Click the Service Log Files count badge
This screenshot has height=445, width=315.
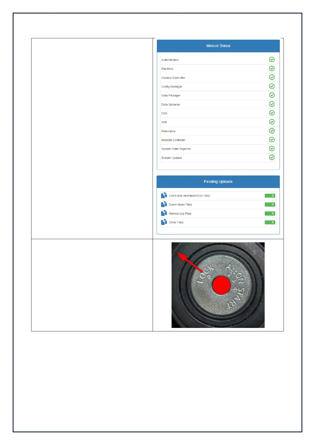pyautogui.click(x=270, y=213)
